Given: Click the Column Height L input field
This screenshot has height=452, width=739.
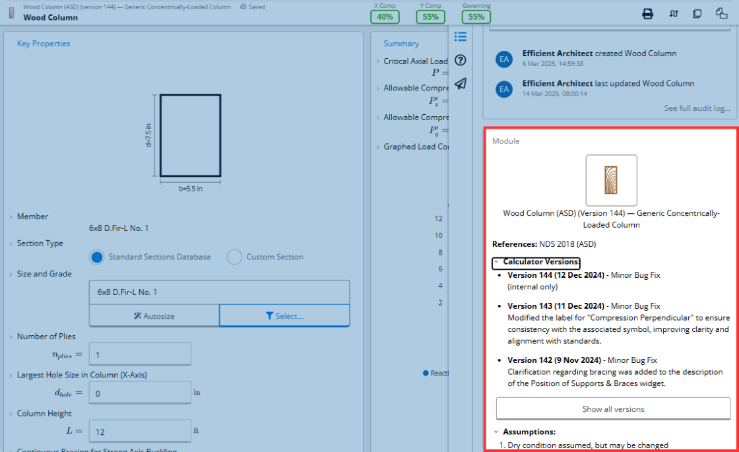Looking at the screenshot, I should click(140, 432).
